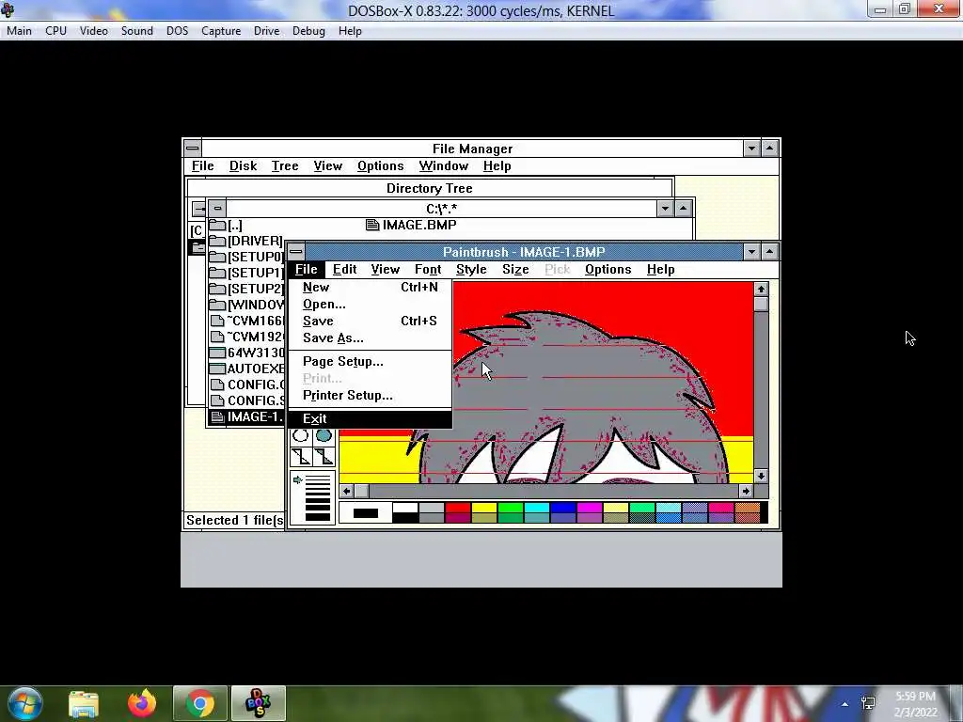
Task: Minimize the C:\*.* directory window
Action: tap(665, 208)
